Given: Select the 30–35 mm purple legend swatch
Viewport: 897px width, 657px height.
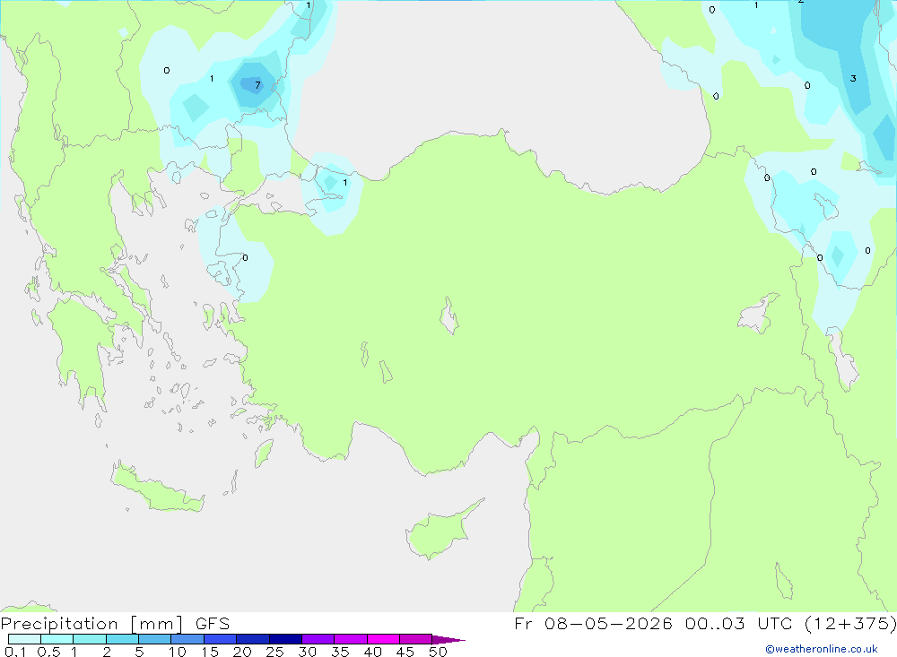Looking at the screenshot, I should point(318,639).
